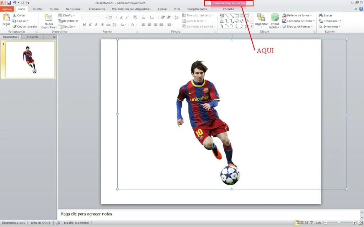
Task: Toggle bold (N) formatting
Action: point(84,24)
